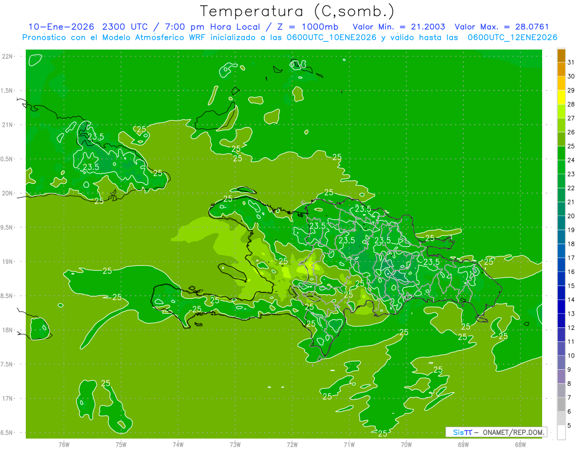Click the "17N" latitude label

pyautogui.click(x=8, y=398)
